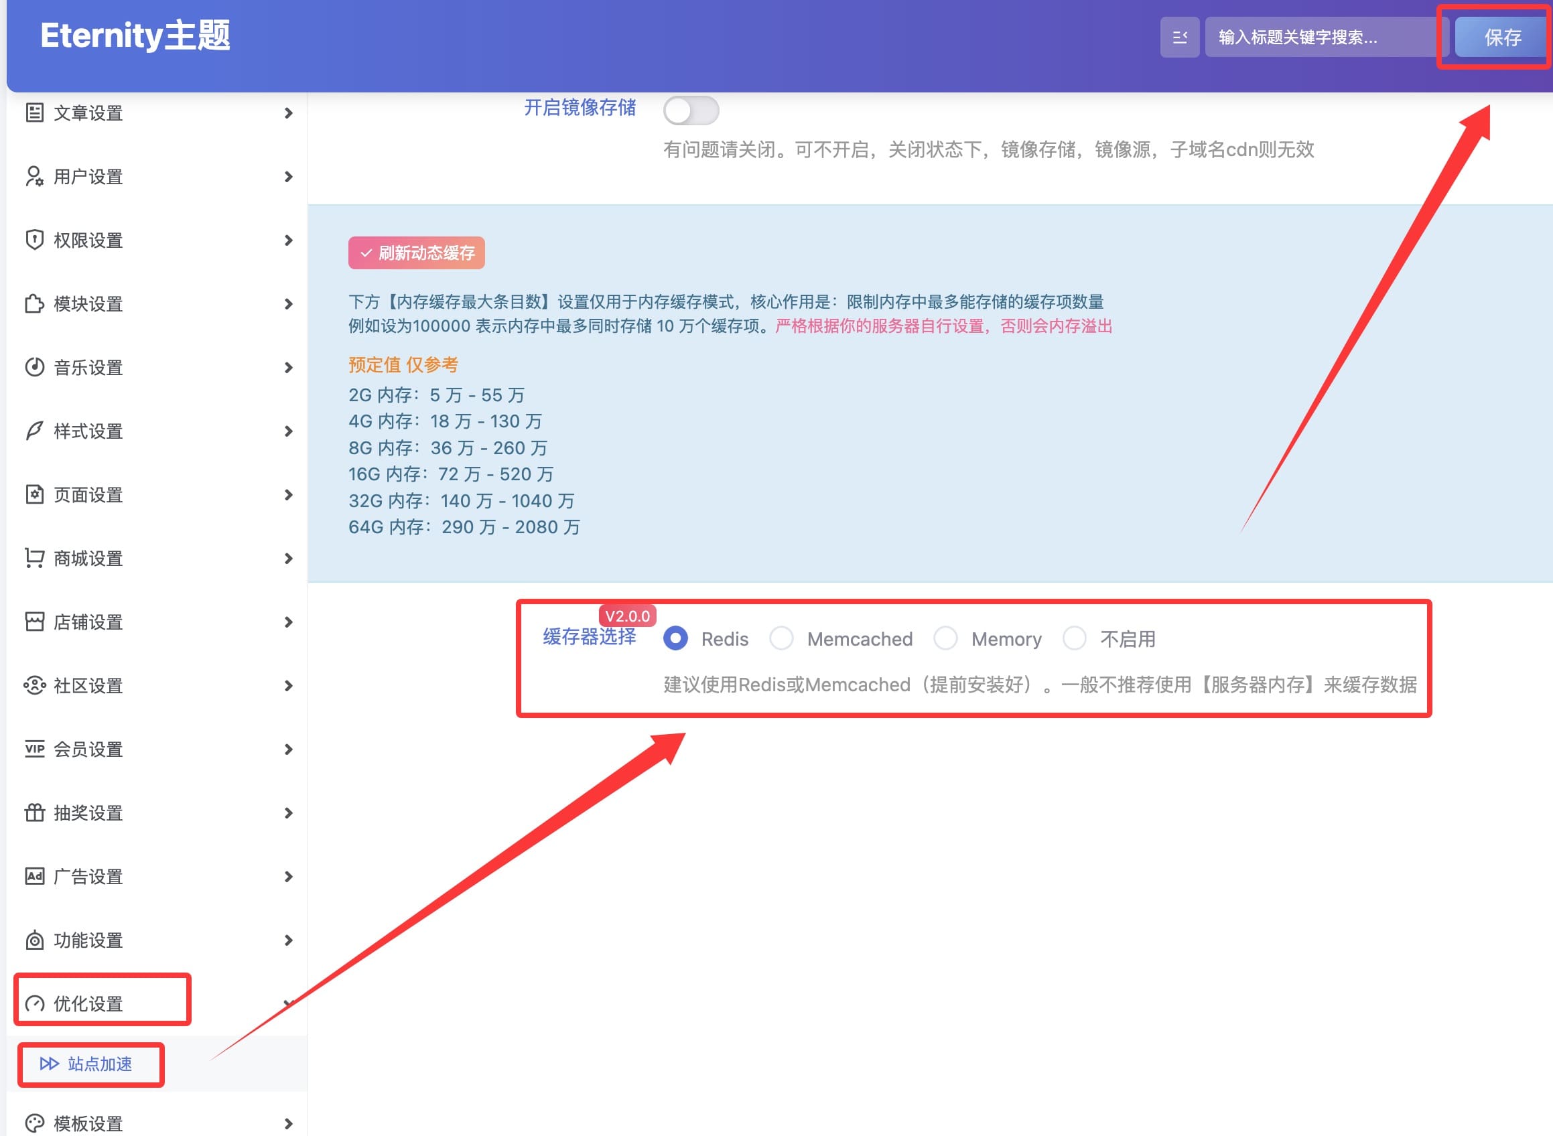Select the Memory cache radio option
This screenshot has width=1553, height=1136.
[x=946, y=639]
